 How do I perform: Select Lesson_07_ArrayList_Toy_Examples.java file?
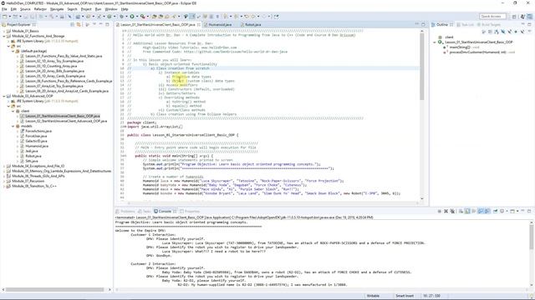click(x=54, y=86)
